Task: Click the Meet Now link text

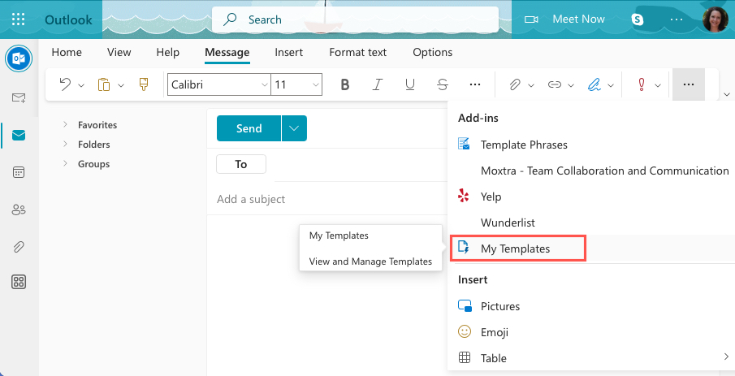Action: [578, 19]
